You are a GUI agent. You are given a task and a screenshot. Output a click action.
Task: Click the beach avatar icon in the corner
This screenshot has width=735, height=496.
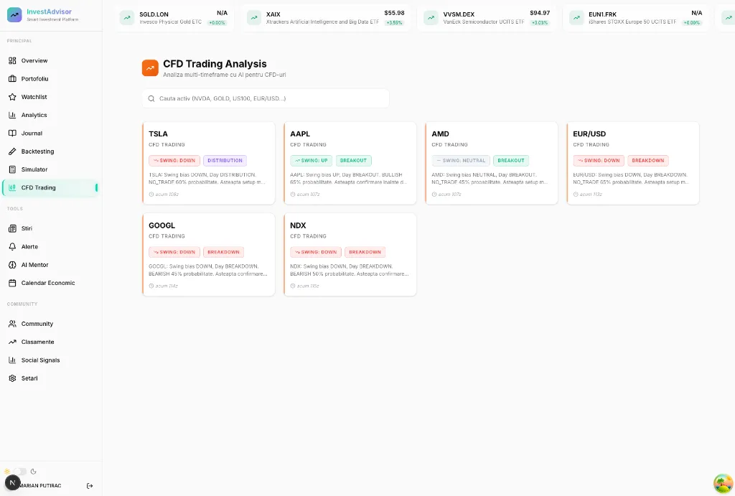[x=723, y=484]
